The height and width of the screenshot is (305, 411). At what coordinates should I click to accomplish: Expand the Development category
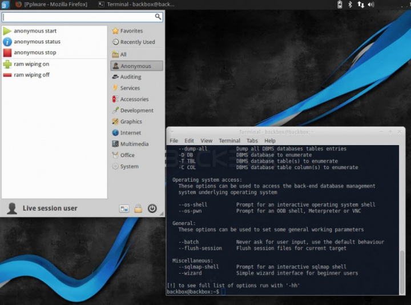tap(136, 110)
